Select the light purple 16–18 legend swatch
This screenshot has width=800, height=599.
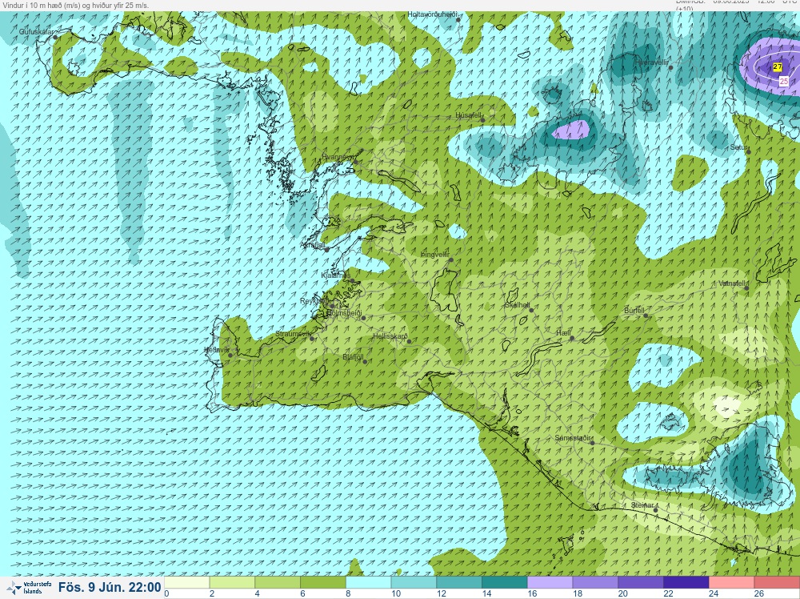tap(550, 583)
